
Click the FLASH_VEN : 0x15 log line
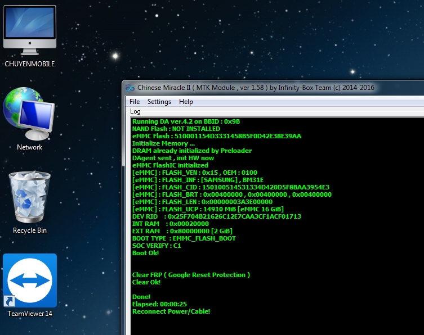point(195,173)
